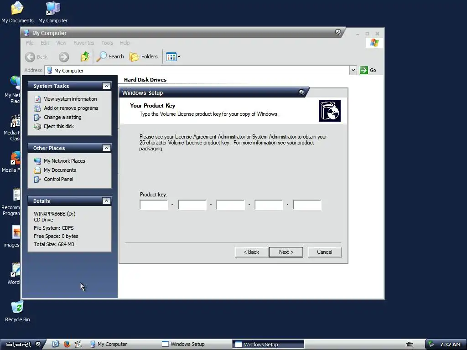Screen dimensions: 467x350
Task: Click Add or remove programs link
Action: (71, 108)
